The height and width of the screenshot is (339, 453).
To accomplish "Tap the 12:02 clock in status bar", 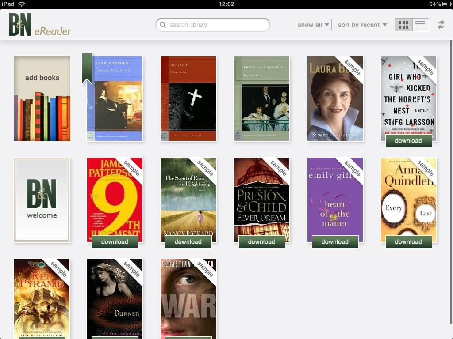I will click(x=226, y=4).
